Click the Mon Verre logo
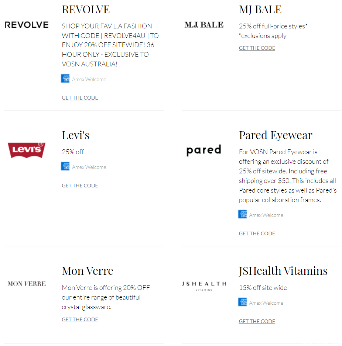The image size is (342, 346). 27,284
